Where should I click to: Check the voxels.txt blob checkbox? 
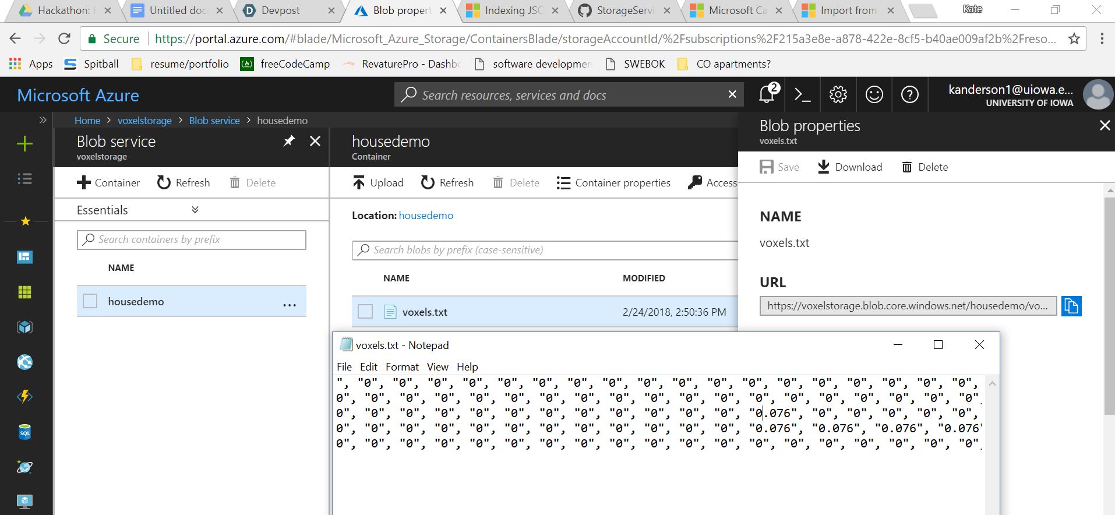365,312
